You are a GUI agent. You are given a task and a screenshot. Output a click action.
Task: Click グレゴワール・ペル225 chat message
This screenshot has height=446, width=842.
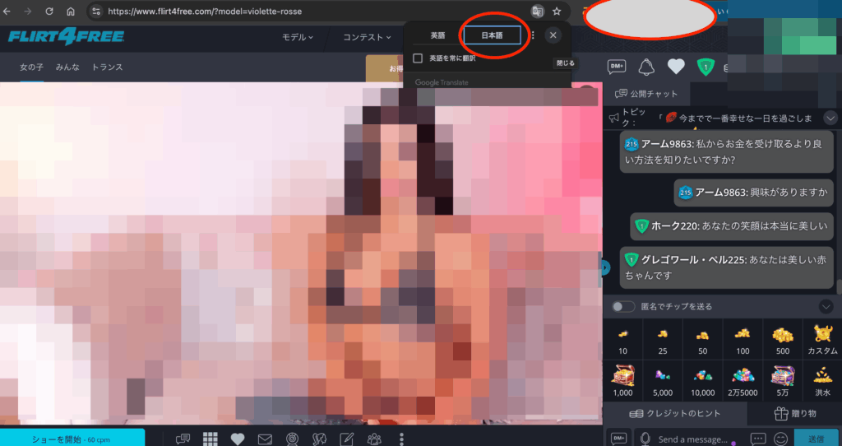pos(727,267)
